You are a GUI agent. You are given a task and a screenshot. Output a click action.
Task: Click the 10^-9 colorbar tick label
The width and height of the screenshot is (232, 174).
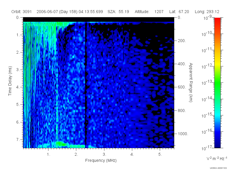point(208,17)
